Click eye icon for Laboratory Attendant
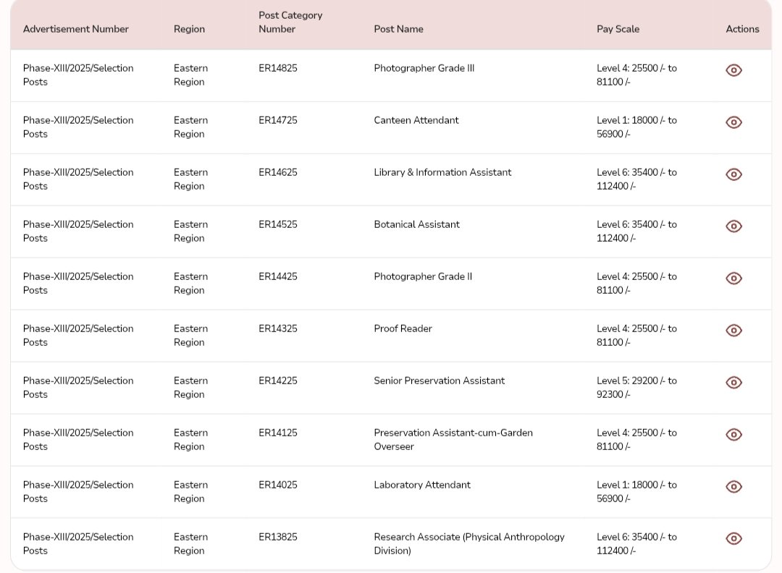Screen dimensions: 782x573 [733, 487]
